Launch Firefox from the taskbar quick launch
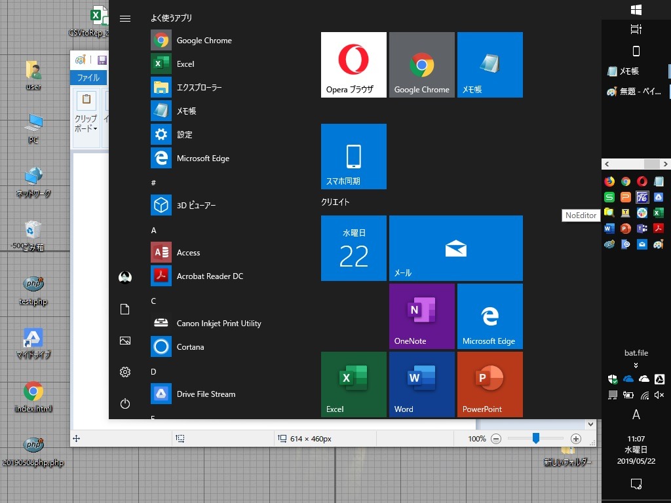Image resolution: width=671 pixels, height=503 pixels. (609, 181)
